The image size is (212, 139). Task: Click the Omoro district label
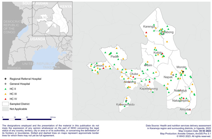[99, 66]
